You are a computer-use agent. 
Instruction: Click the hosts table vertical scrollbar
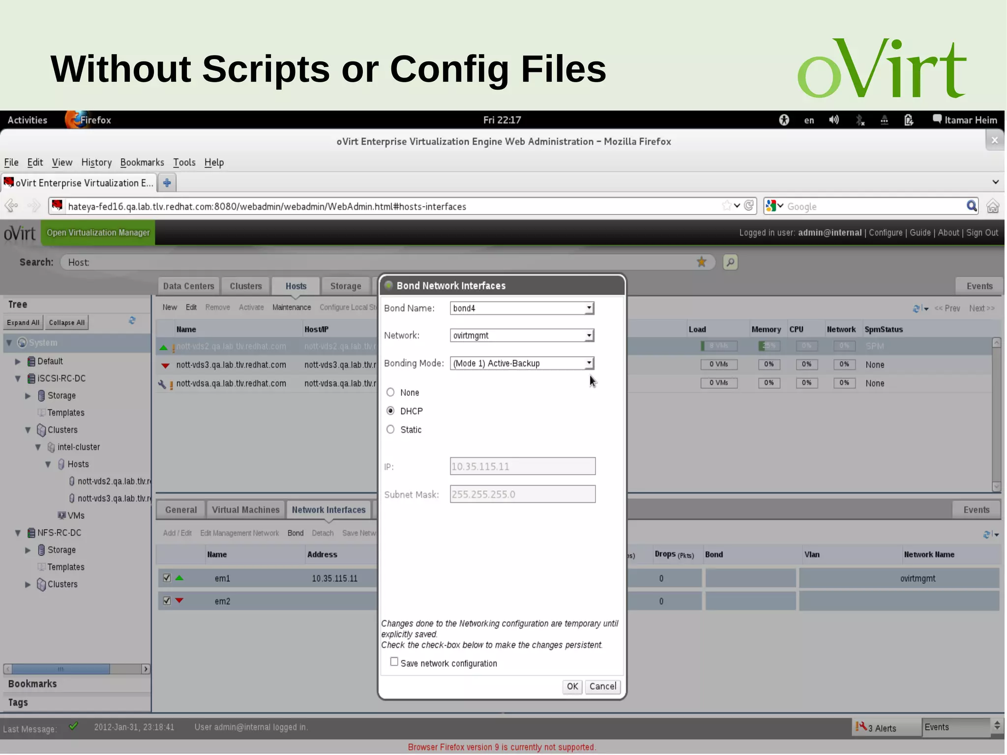[x=997, y=414]
